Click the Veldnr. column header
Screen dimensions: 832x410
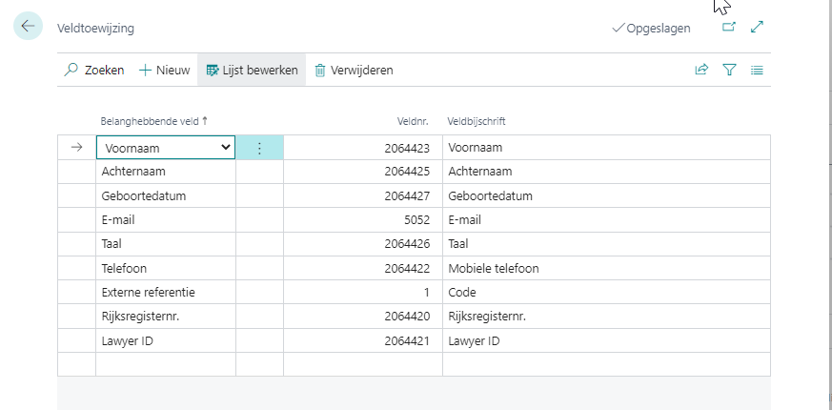pos(413,121)
